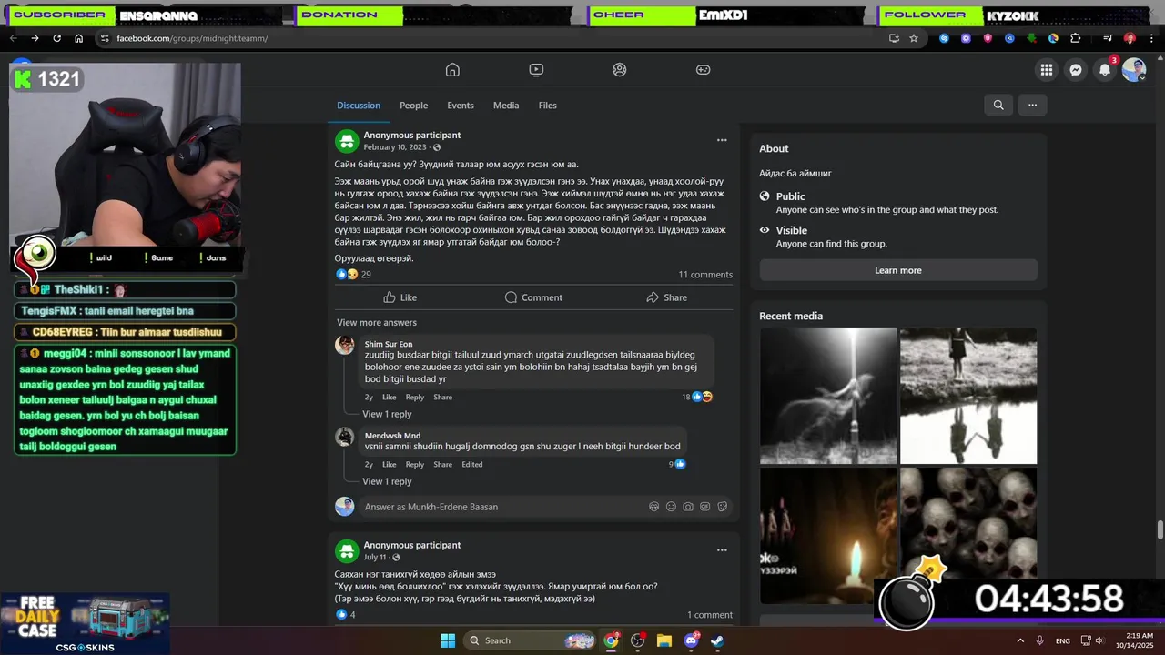Bookmark this page with the star icon

tap(914, 38)
